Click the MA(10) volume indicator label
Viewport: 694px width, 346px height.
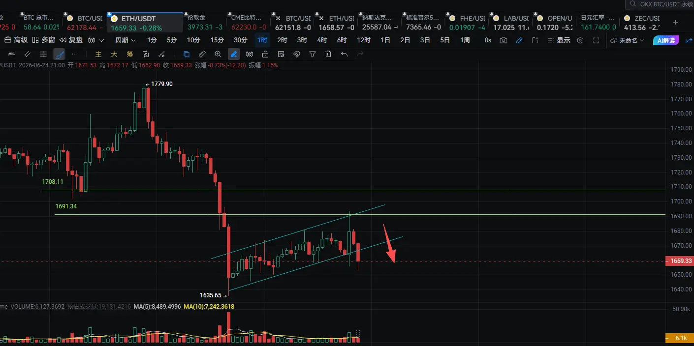click(x=209, y=307)
